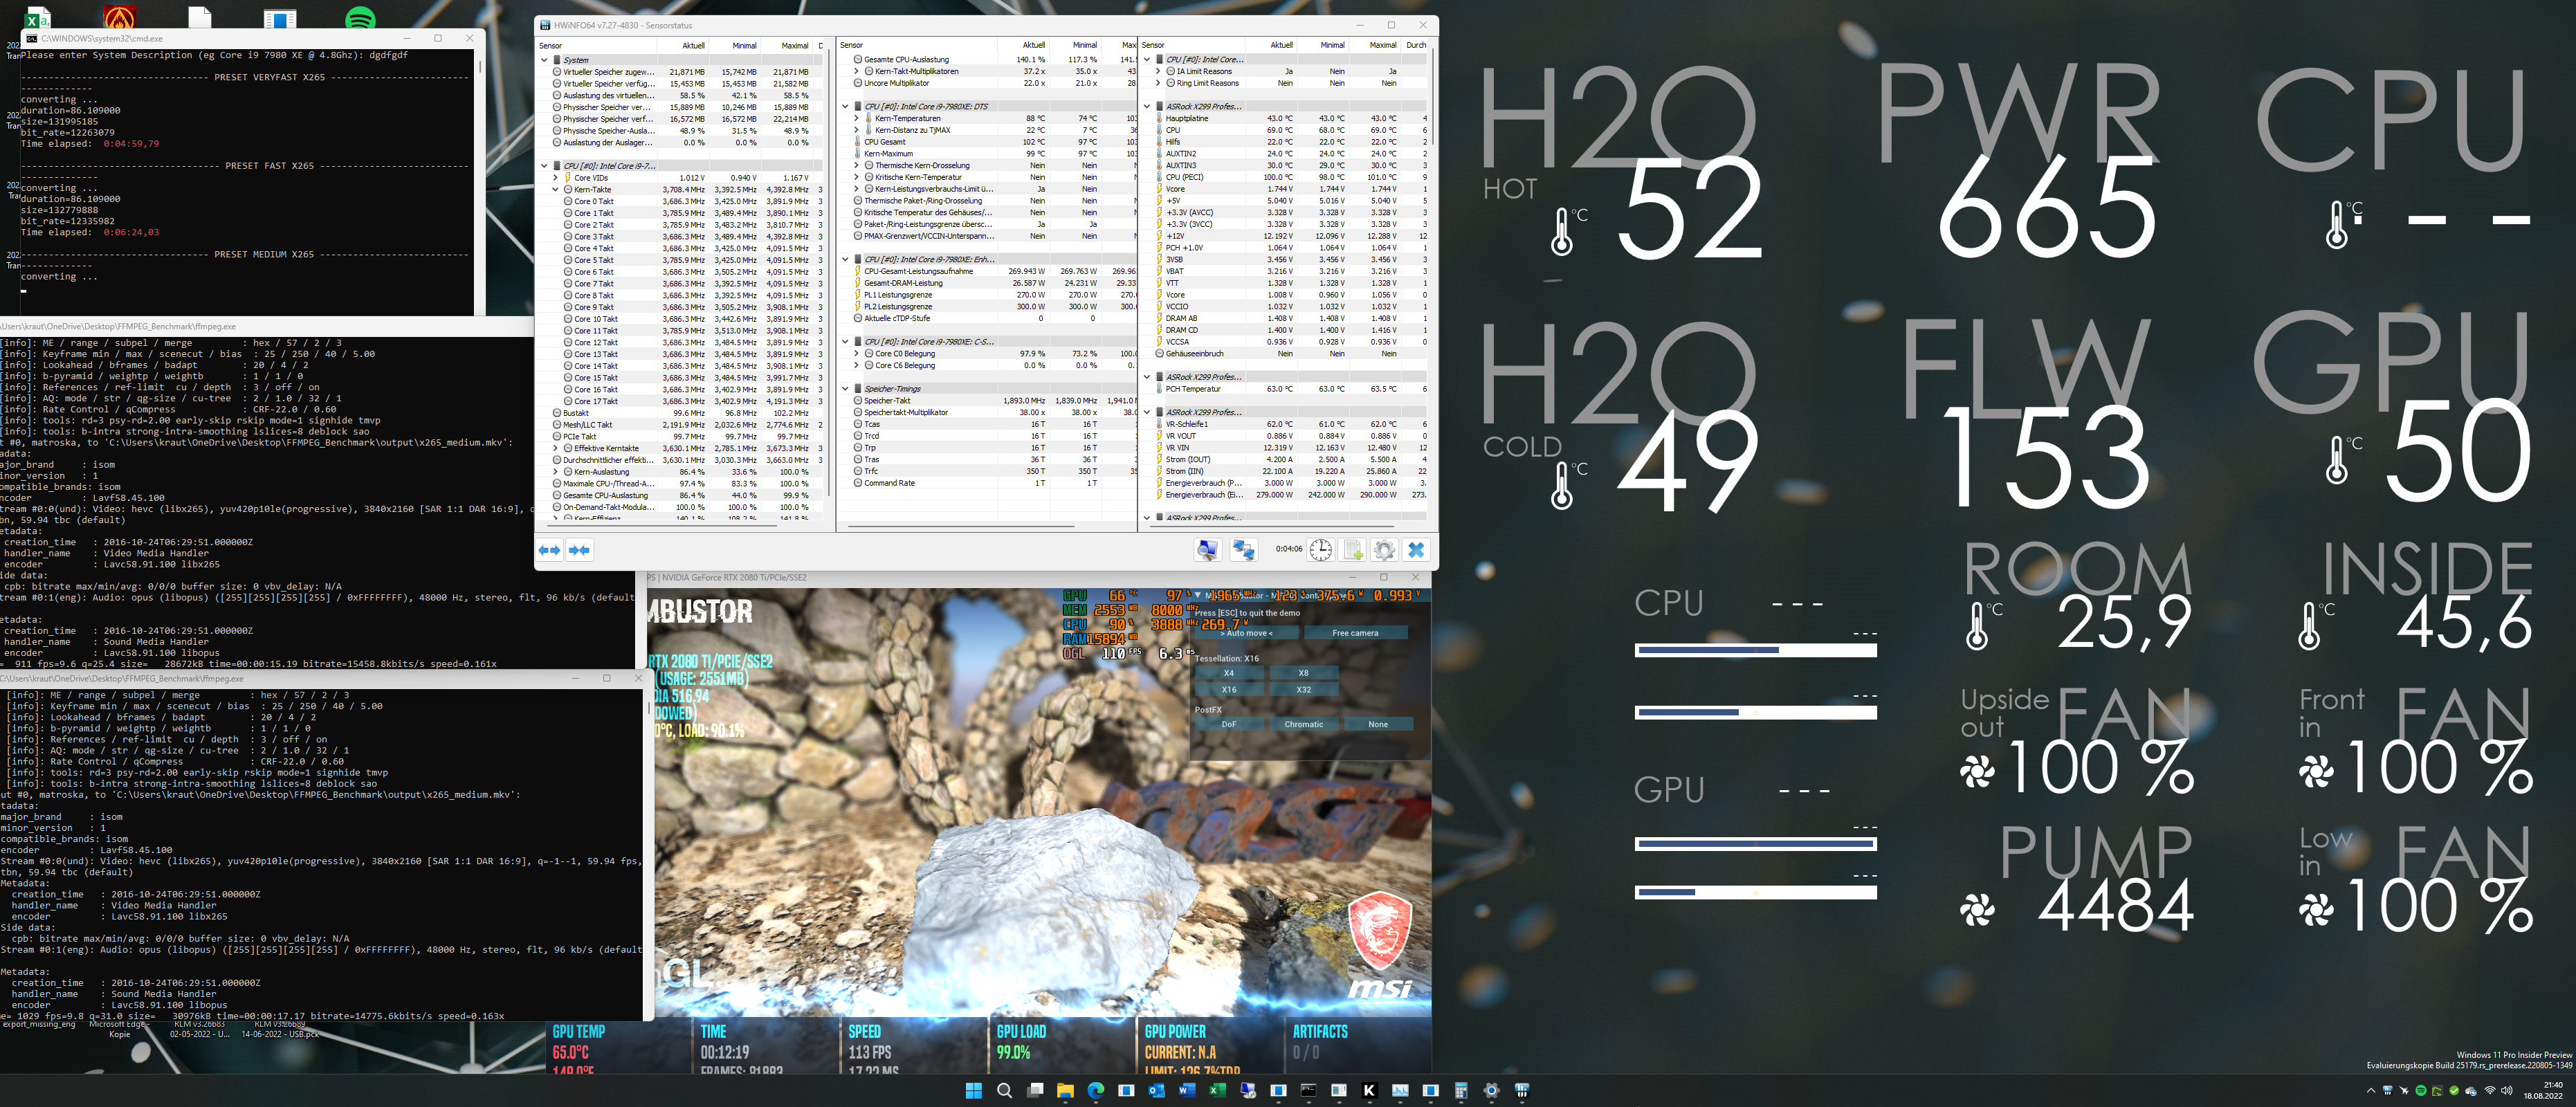Click the Sensor column header in left HWiNFO pane

click(598, 45)
